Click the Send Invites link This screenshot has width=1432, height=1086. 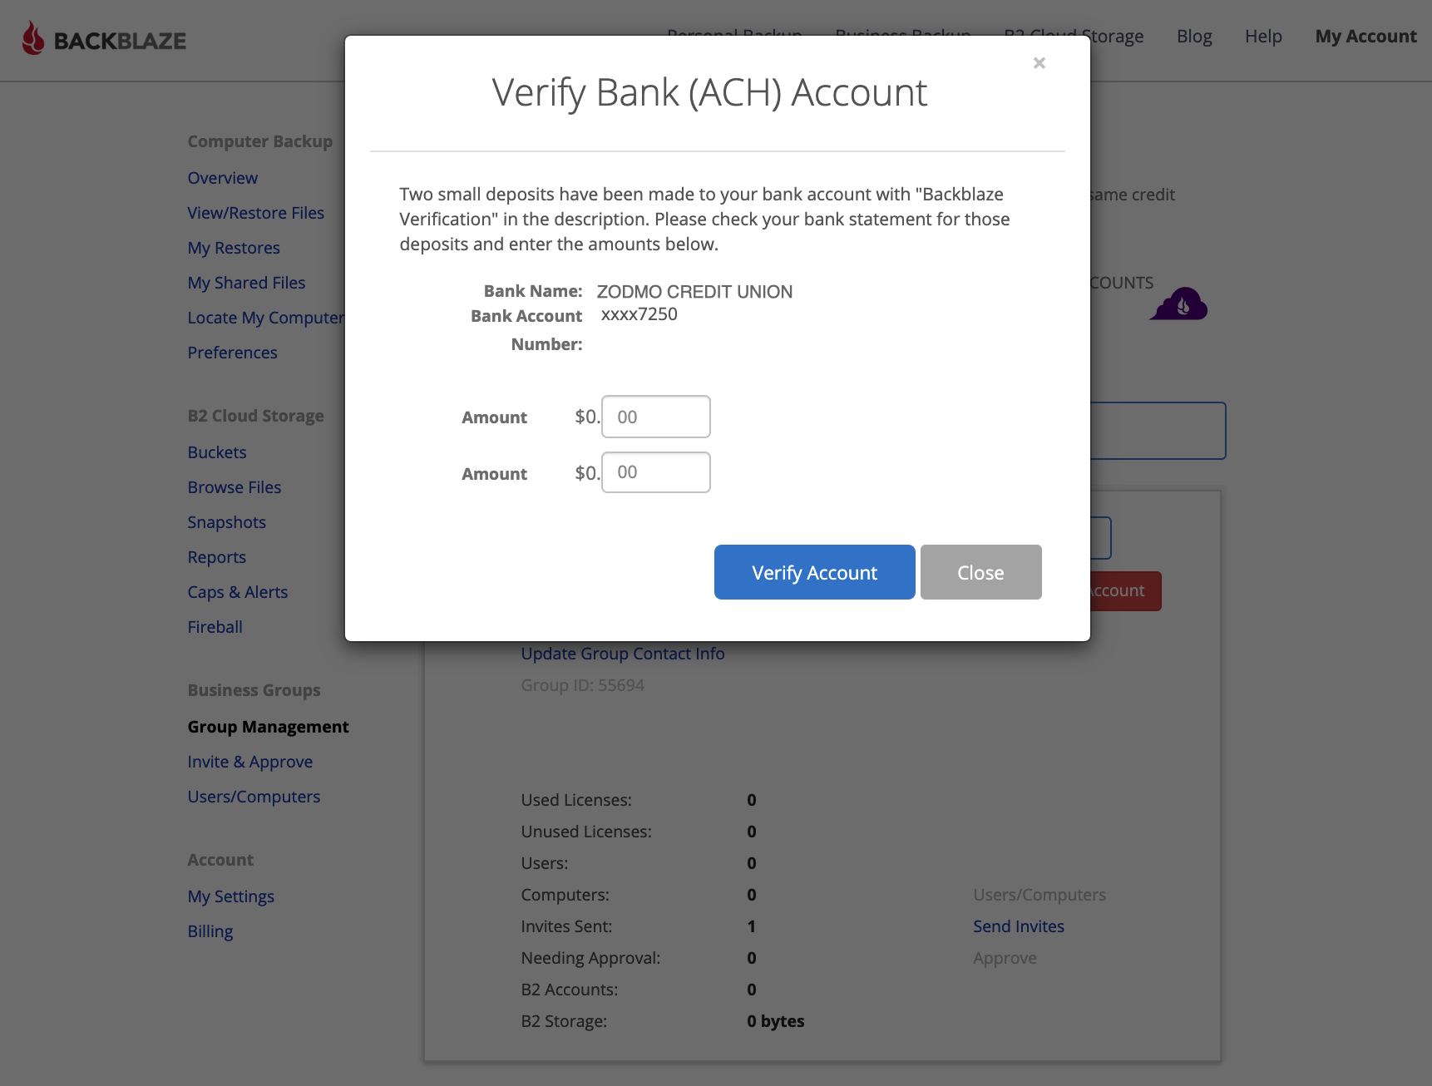1019,926
